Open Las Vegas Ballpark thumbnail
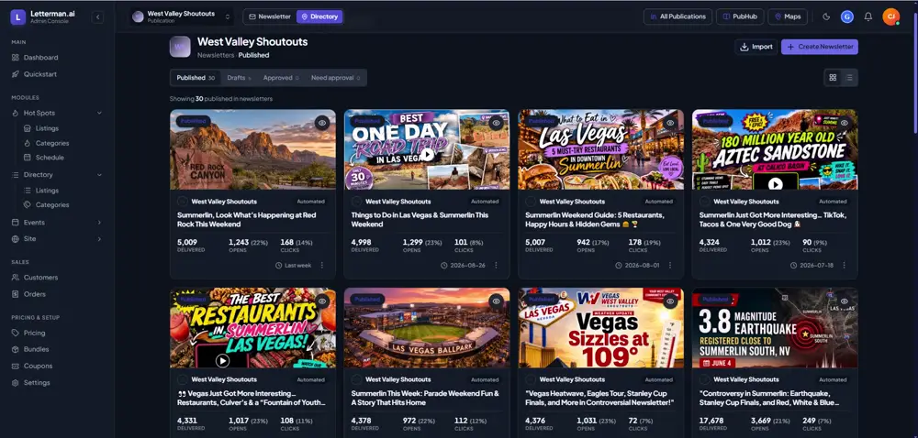This screenshot has height=438, width=918. (x=427, y=328)
